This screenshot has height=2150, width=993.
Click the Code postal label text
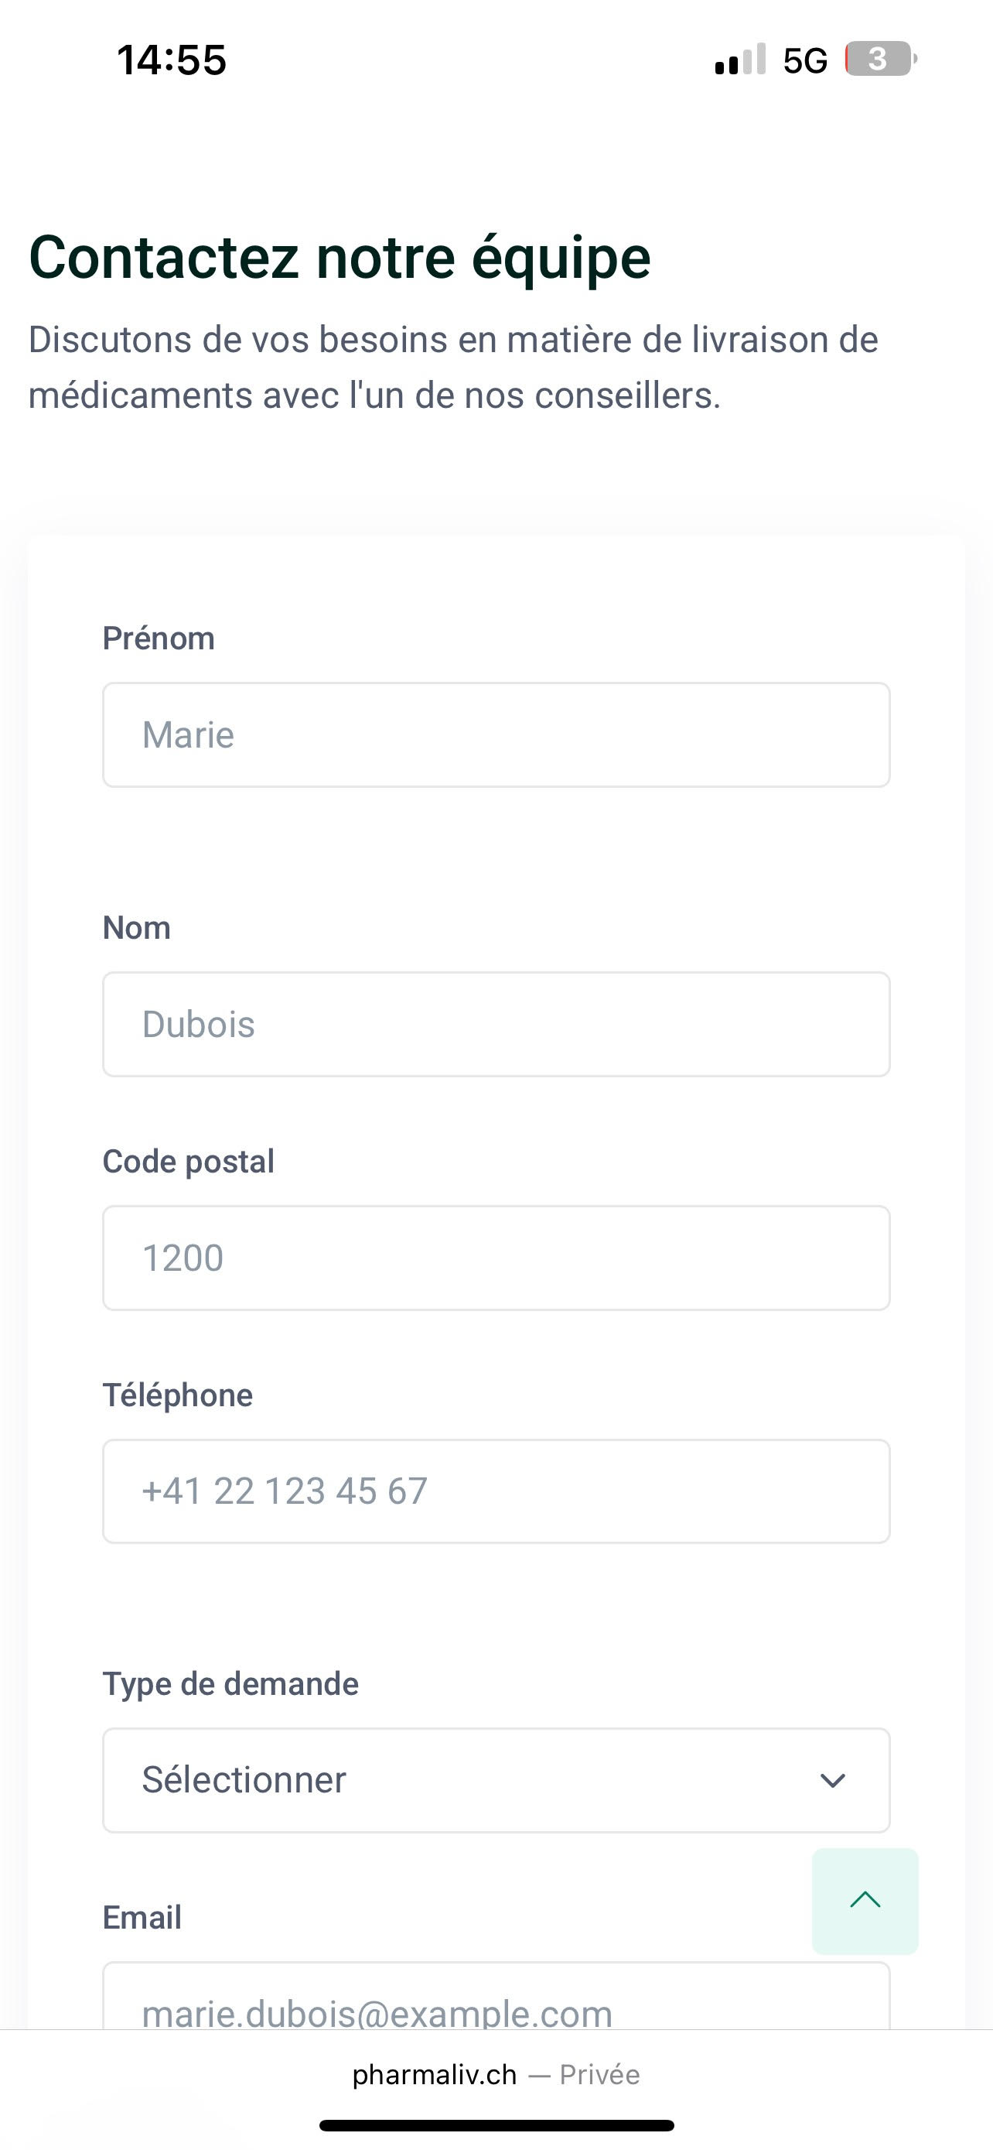[x=189, y=1162]
